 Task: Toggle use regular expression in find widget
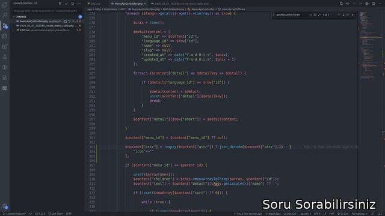pos(319,15)
